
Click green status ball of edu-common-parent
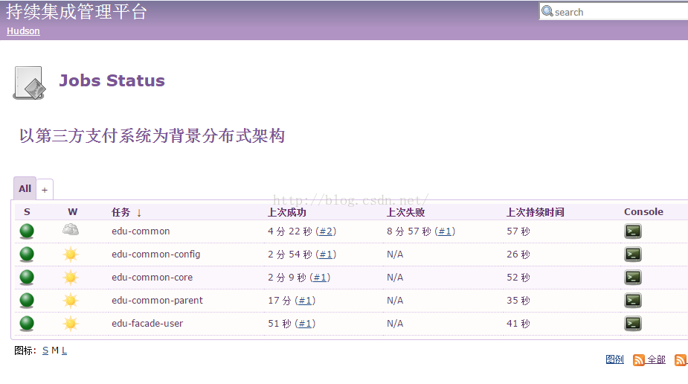coord(27,300)
